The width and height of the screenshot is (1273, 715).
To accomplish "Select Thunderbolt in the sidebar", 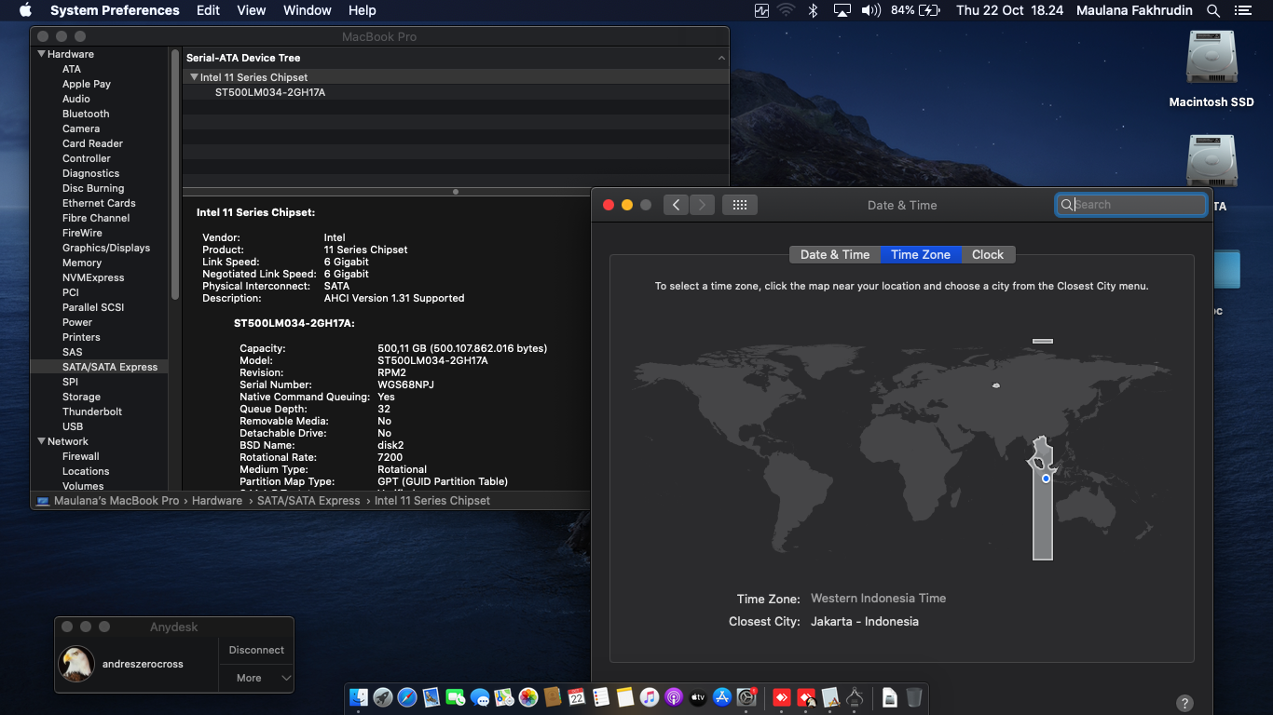I will [92, 411].
